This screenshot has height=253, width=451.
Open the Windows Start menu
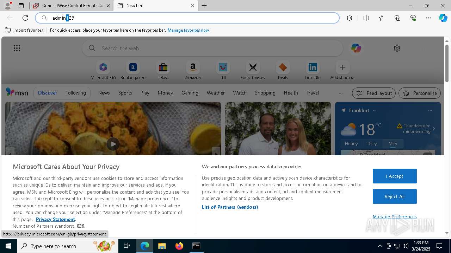point(8,246)
